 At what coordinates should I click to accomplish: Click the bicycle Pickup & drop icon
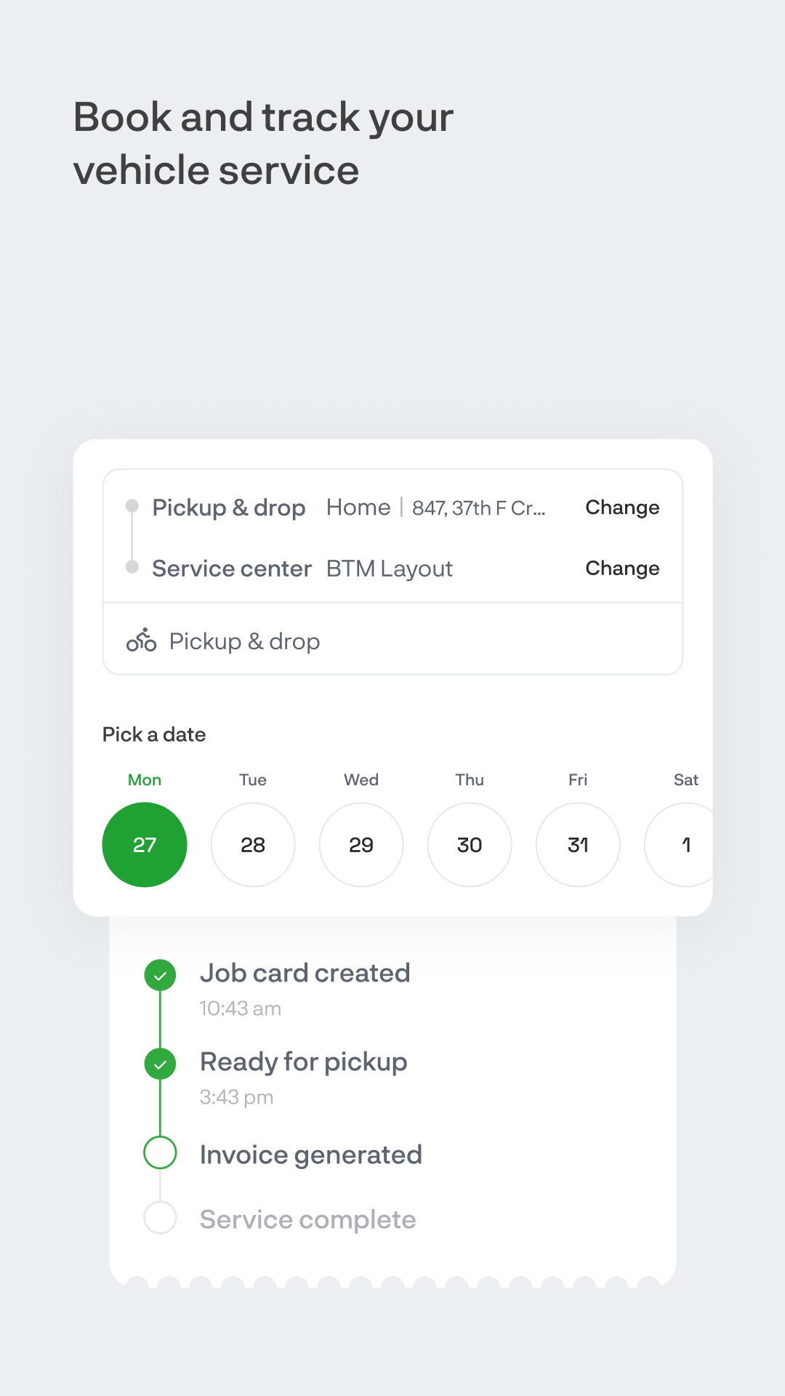(x=141, y=641)
